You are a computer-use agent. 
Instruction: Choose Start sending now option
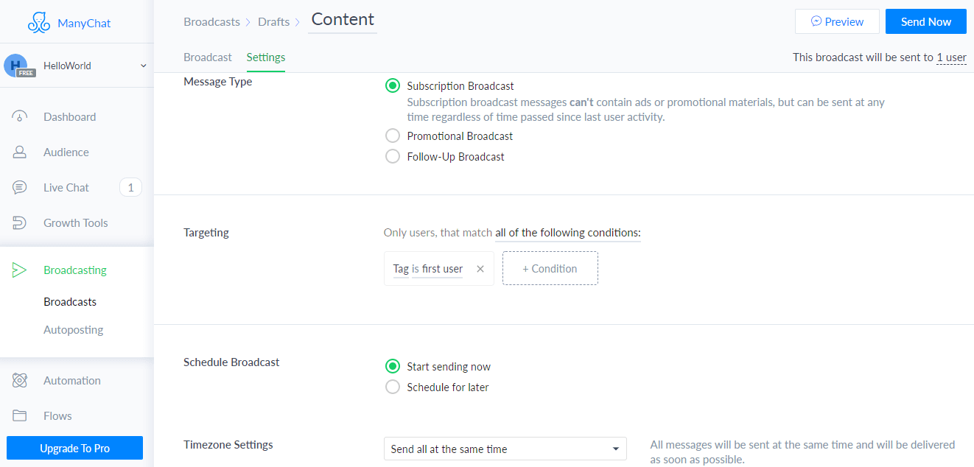pyautogui.click(x=393, y=366)
